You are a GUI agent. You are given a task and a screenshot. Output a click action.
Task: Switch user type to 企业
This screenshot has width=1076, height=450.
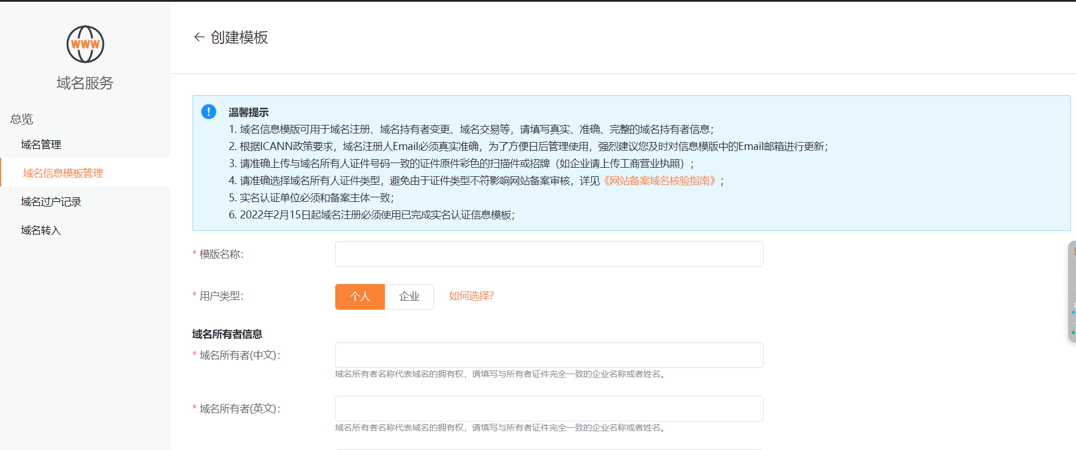[x=409, y=297]
